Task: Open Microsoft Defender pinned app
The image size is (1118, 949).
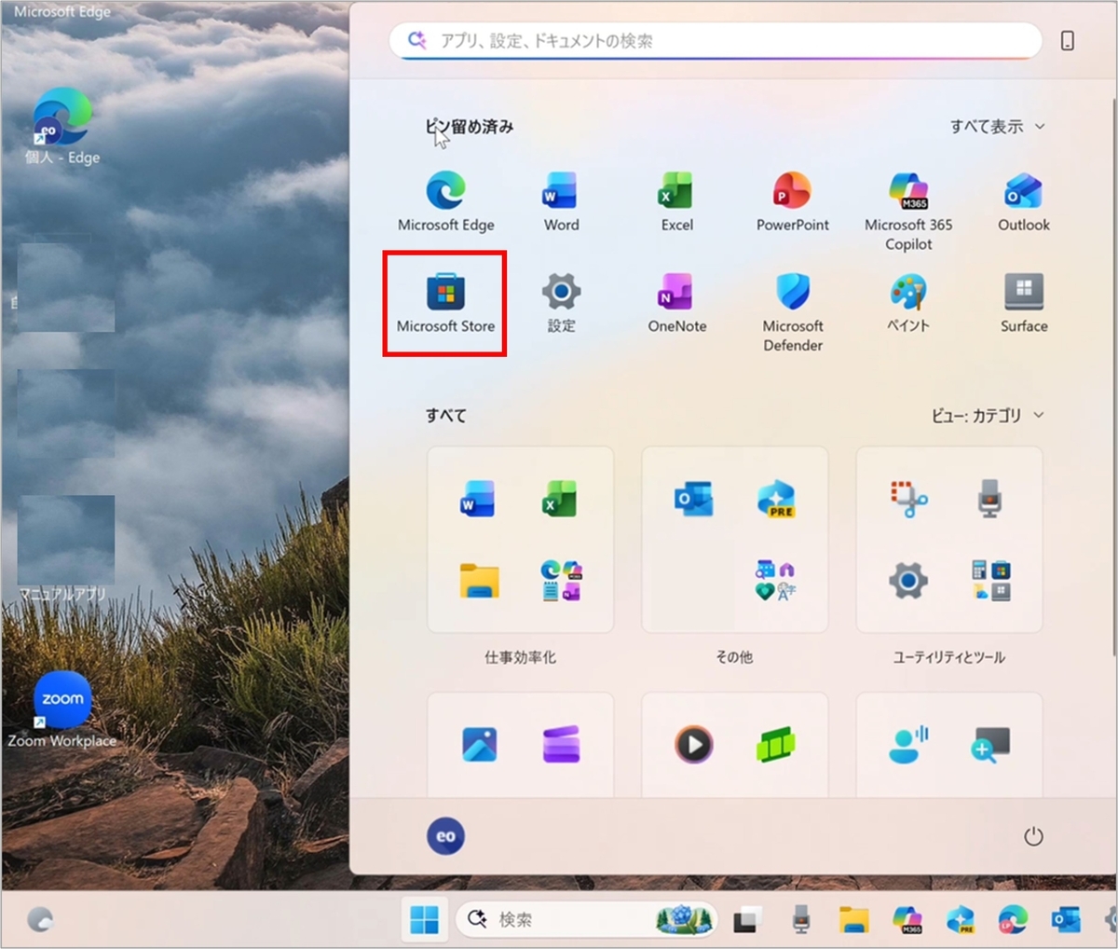Action: point(793,312)
